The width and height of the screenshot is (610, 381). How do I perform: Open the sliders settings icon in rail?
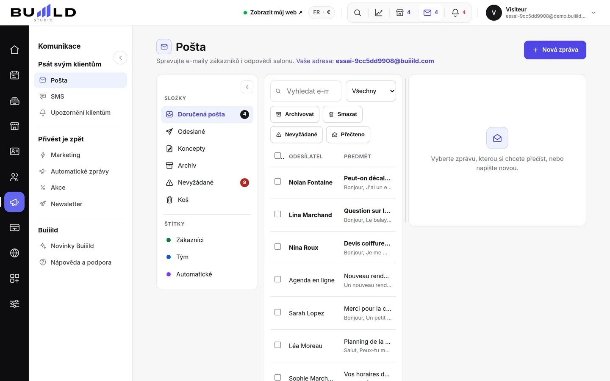click(x=14, y=304)
